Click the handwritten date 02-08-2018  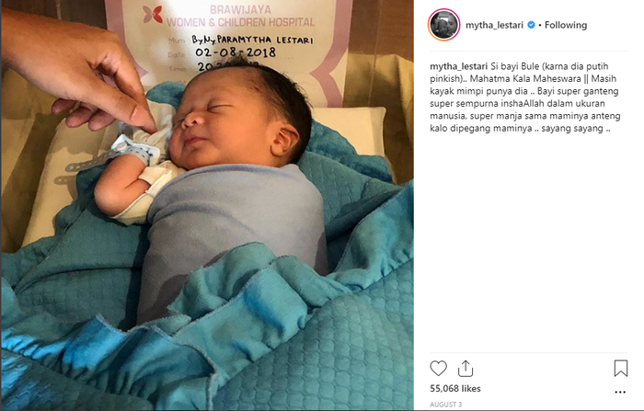(x=235, y=52)
